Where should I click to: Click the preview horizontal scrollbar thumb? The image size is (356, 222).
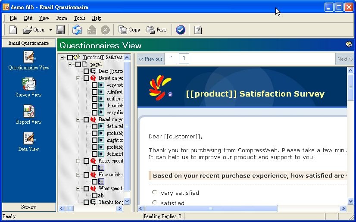point(211,208)
